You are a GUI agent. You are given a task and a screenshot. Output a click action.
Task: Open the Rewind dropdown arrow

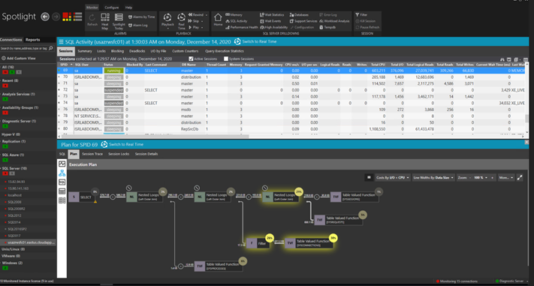[207, 15]
